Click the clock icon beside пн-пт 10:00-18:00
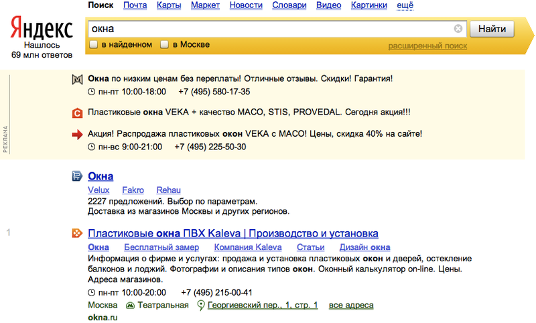The width and height of the screenshot is (536, 323). coord(91,92)
